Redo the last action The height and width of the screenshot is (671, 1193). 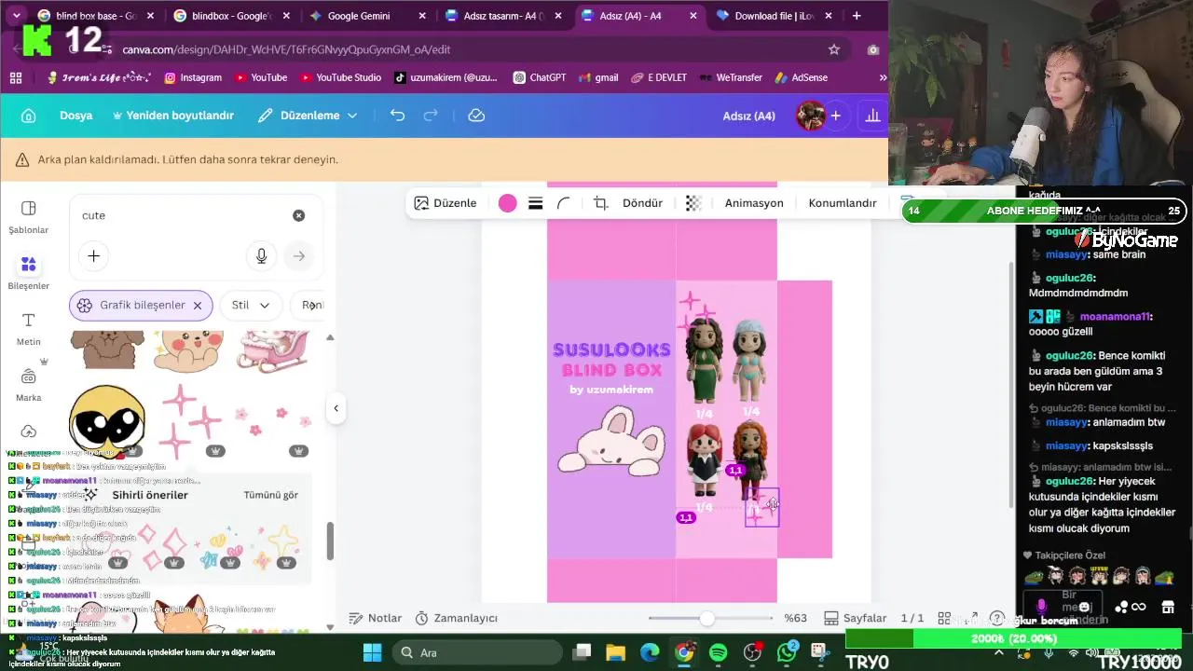coord(431,116)
